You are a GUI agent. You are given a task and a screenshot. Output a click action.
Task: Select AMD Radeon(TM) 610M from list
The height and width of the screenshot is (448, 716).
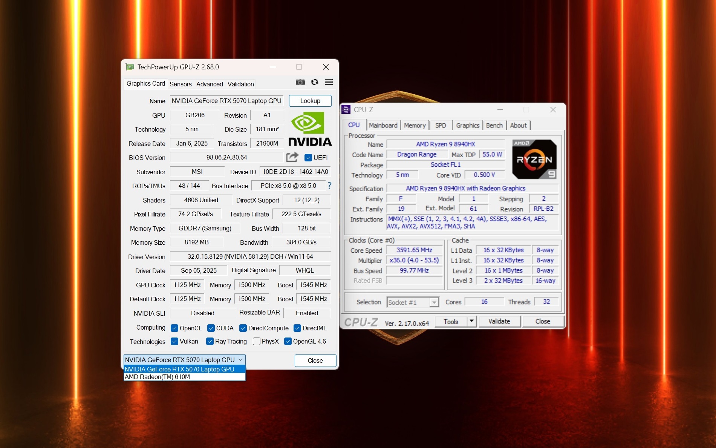tap(158, 377)
